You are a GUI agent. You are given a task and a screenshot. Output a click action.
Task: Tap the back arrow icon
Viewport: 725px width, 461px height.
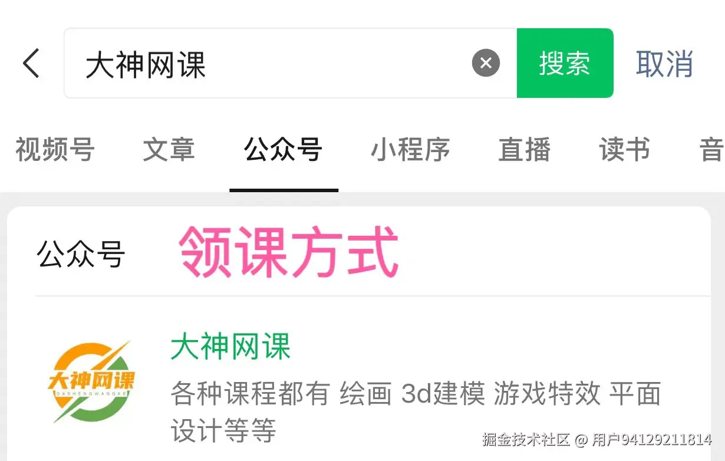pos(31,63)
